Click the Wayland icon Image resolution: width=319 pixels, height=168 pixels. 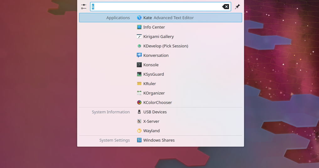coord(139,131)
